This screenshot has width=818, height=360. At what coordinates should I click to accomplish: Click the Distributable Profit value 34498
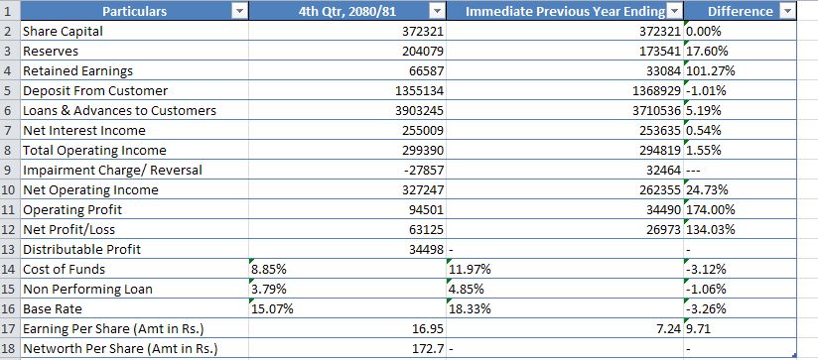(x=347, y=249)
